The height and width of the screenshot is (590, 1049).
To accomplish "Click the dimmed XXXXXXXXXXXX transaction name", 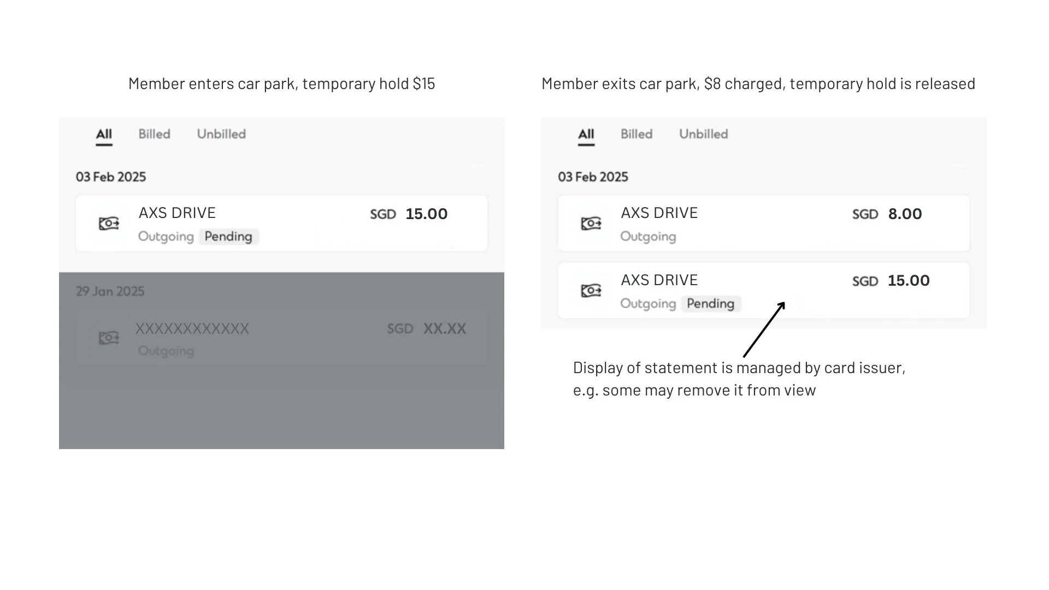I will pyautogui.click(x=192, y=329).
